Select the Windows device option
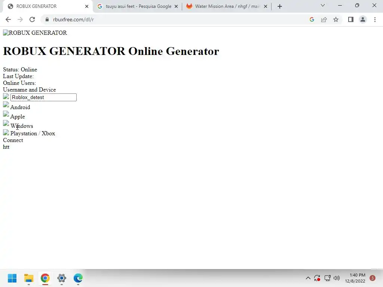 pyautogui.click(x=22, y=126)
